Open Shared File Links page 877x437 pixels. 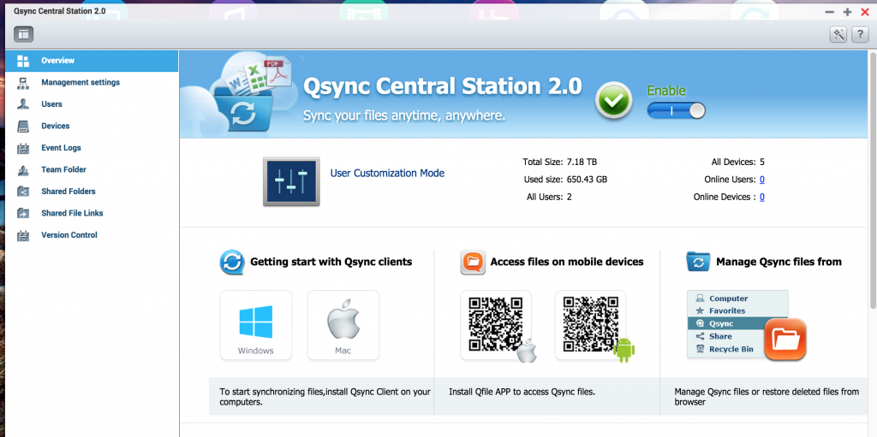pos(73,213)
